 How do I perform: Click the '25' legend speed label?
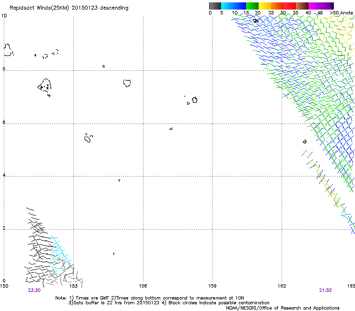point(271,13)
